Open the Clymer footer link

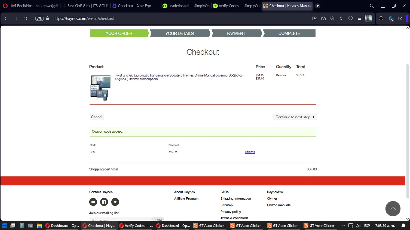[x=272, y=199]
